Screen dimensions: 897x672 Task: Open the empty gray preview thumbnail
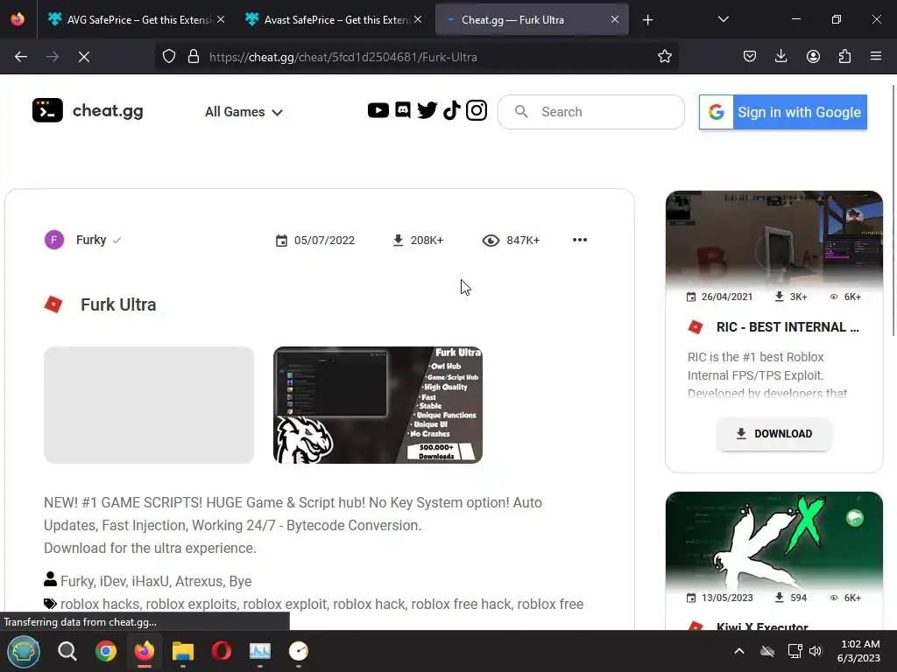click(149, 405)
